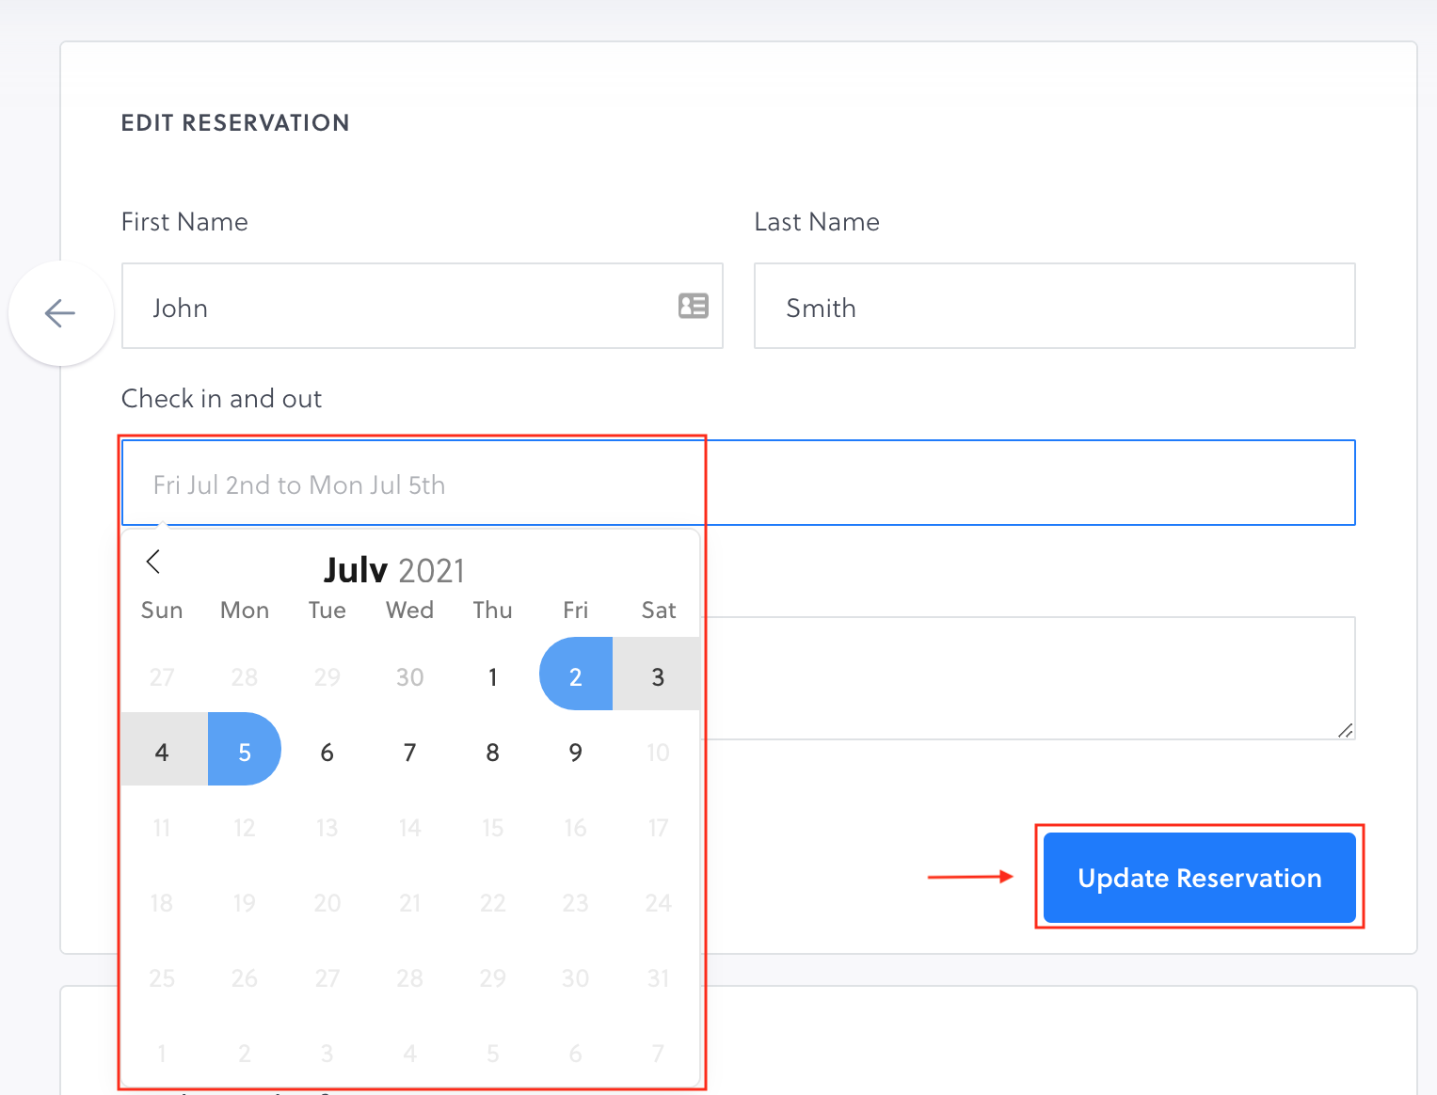Go to previous month in calendar
Screen dimensions: 1437x1095
[153, 562]
